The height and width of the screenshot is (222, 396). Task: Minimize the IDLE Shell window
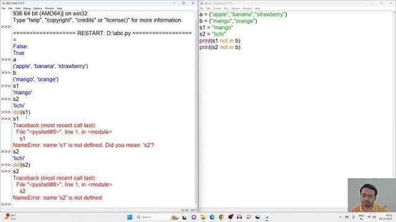[174, 3]
